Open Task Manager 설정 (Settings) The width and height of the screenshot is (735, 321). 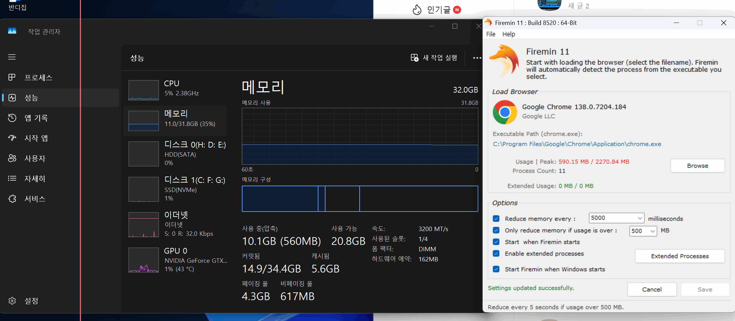tap(61, 301)
